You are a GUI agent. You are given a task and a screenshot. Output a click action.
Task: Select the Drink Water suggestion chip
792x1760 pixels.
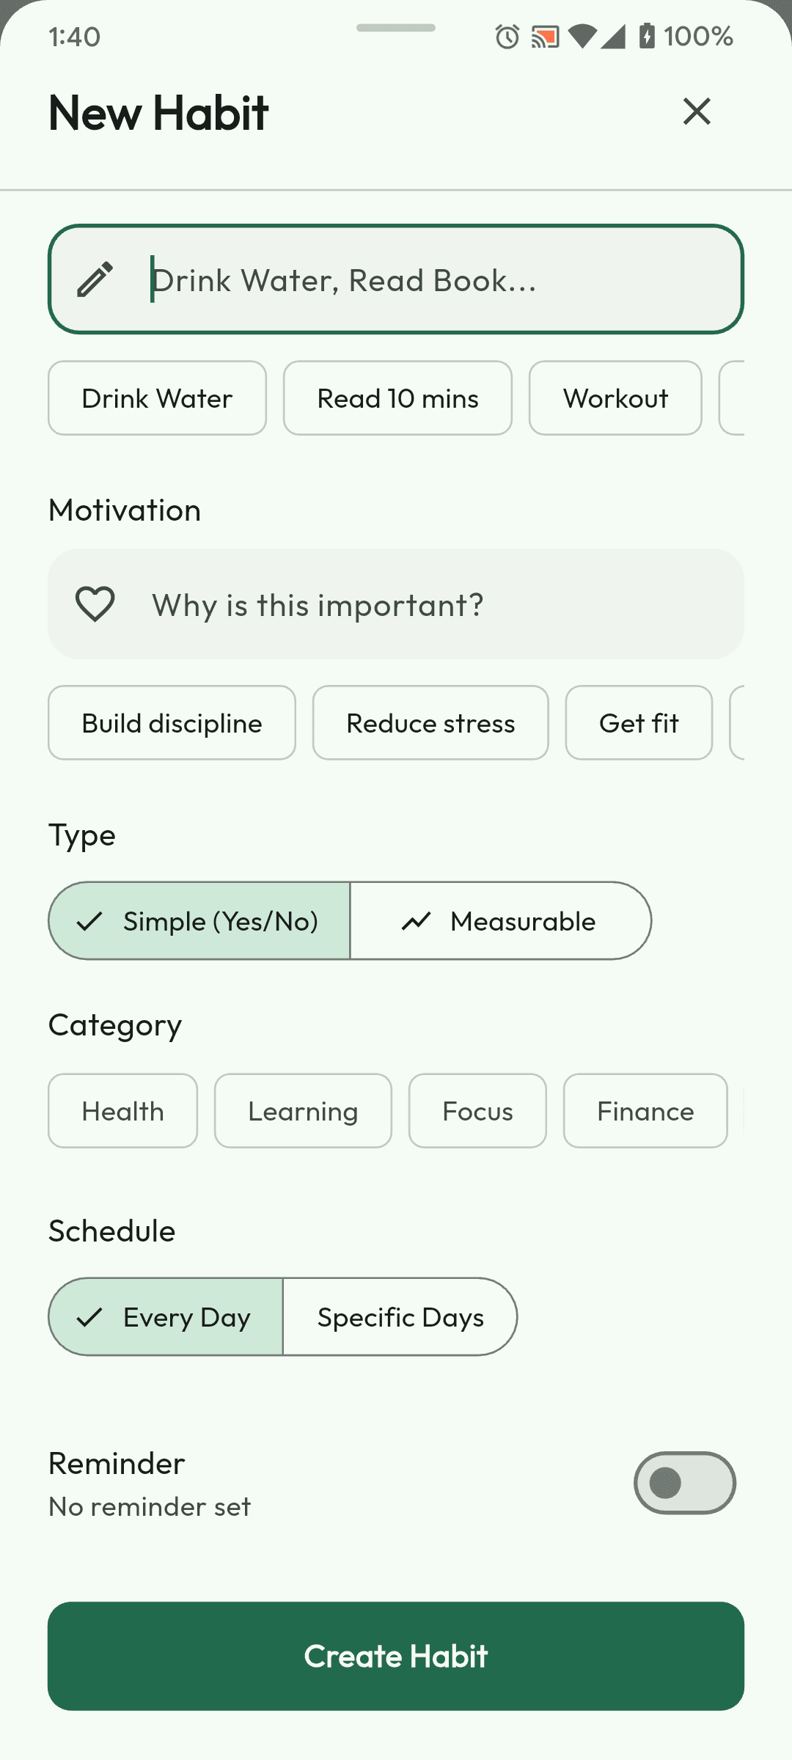(x=156, y=398)
